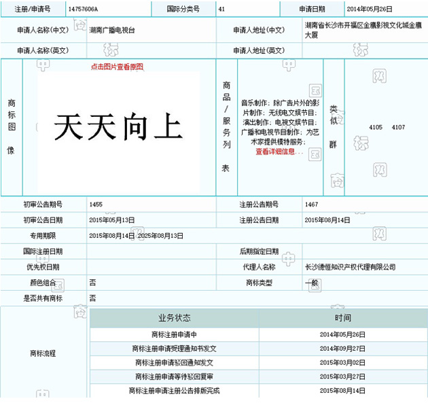The height and width of the screenshot is (403, 428).
Task: Click the 天天向上 trademark image
Action: tap(118, 128)
